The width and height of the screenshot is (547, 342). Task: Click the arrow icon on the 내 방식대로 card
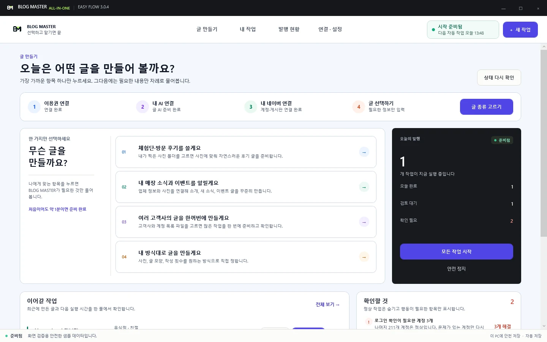point(364,257)
